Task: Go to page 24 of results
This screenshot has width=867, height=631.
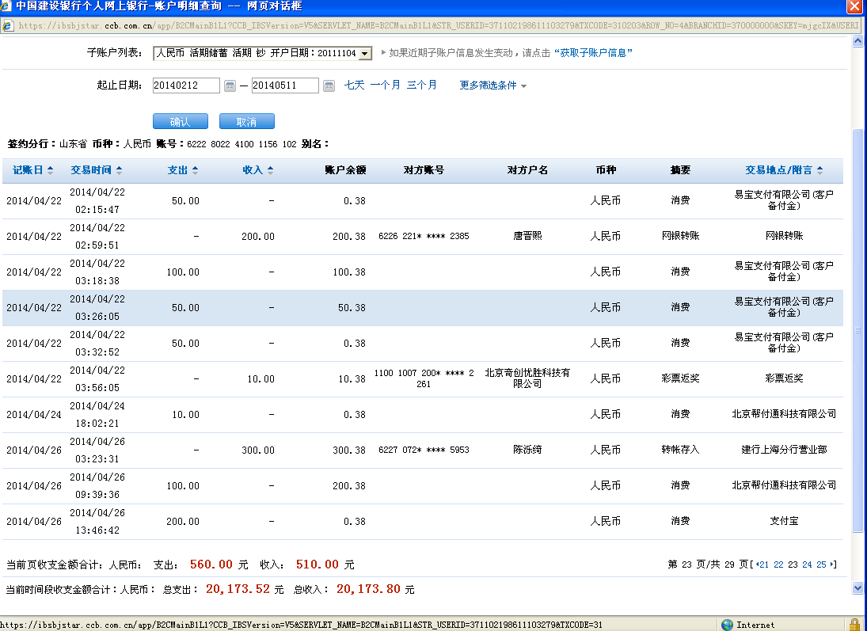Action: tap(807, 564)
